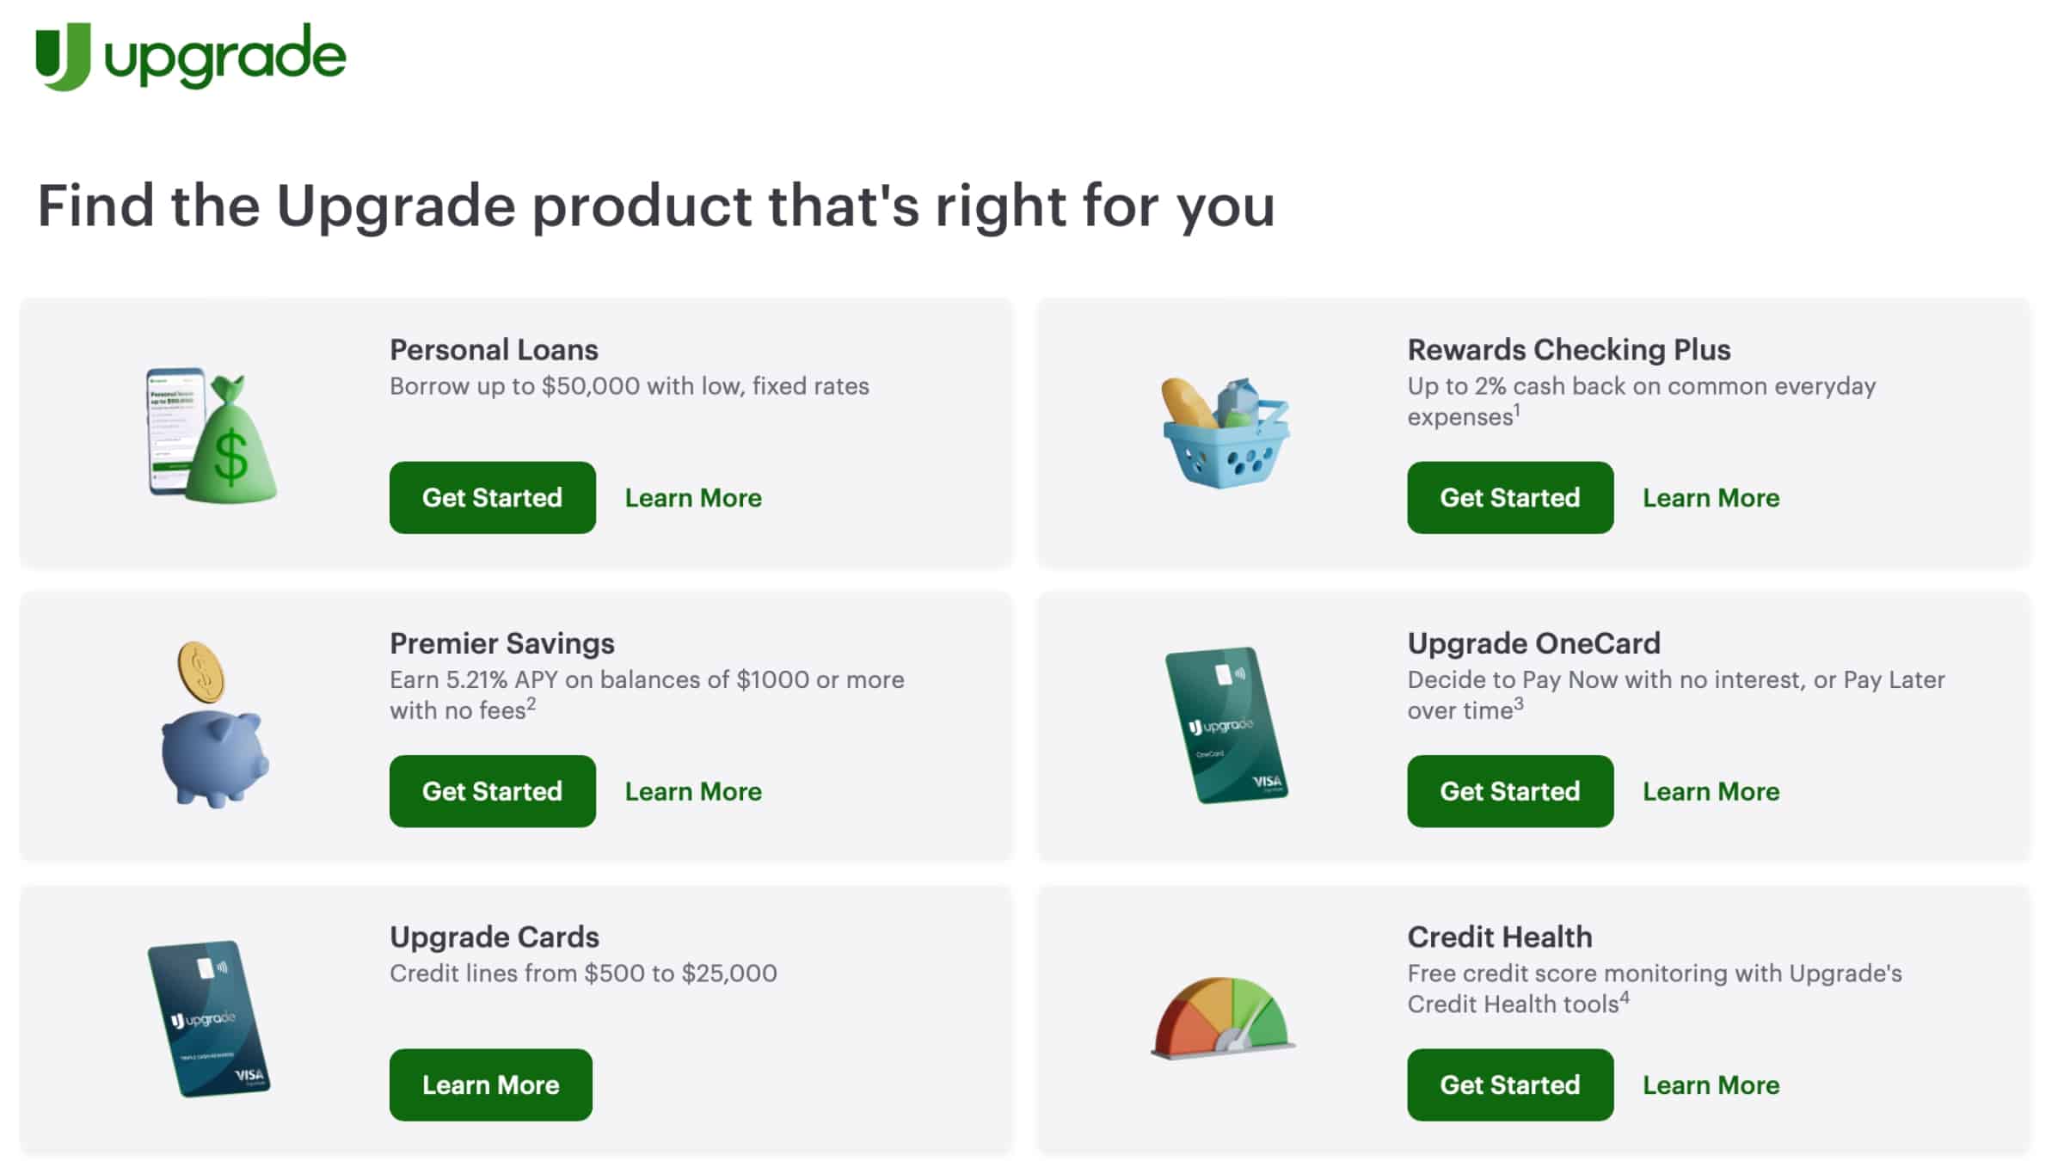Click the money bag Personal Loans icon
This screenshot has height=1161, width=2064.
point(212,436)
